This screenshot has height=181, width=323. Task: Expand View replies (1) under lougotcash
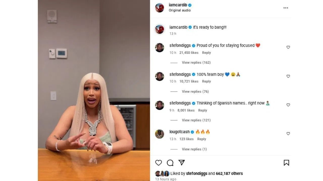point(194,149)
